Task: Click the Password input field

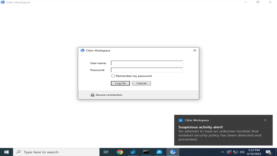Action: pyautogui.click(x=147, y=70)
